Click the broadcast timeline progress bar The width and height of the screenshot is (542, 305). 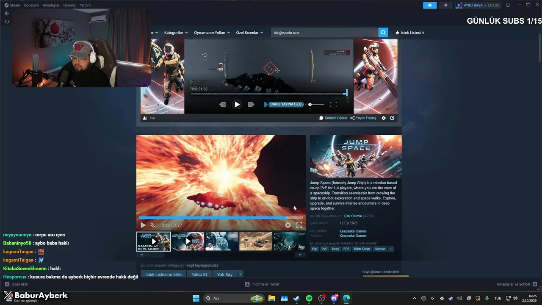269,94
